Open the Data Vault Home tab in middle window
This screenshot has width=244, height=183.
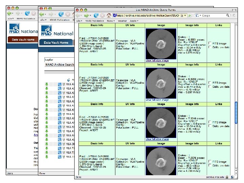coord(56,42)
